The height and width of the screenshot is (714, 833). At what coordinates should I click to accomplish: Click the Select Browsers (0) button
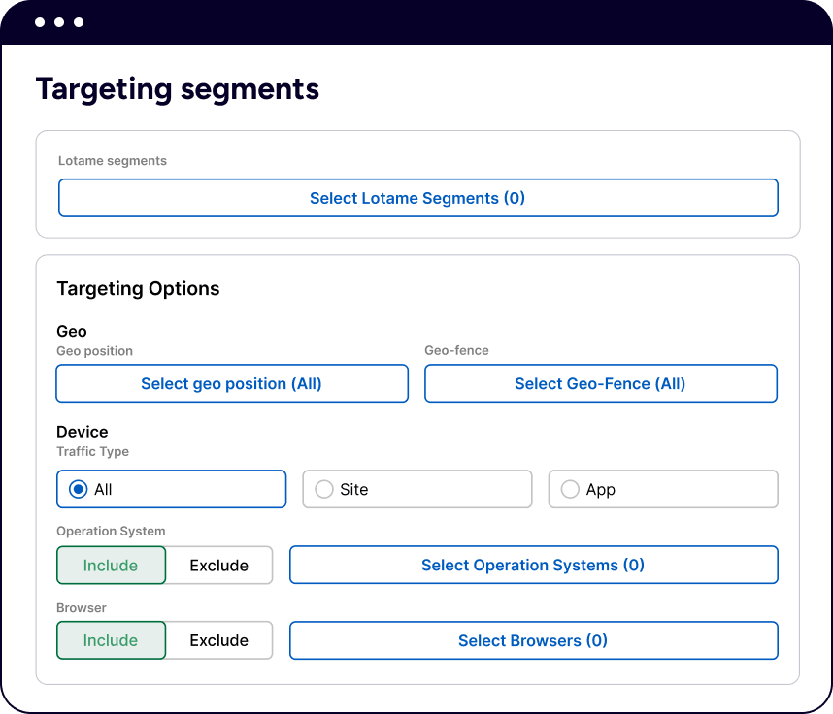(x=533, y=640)
